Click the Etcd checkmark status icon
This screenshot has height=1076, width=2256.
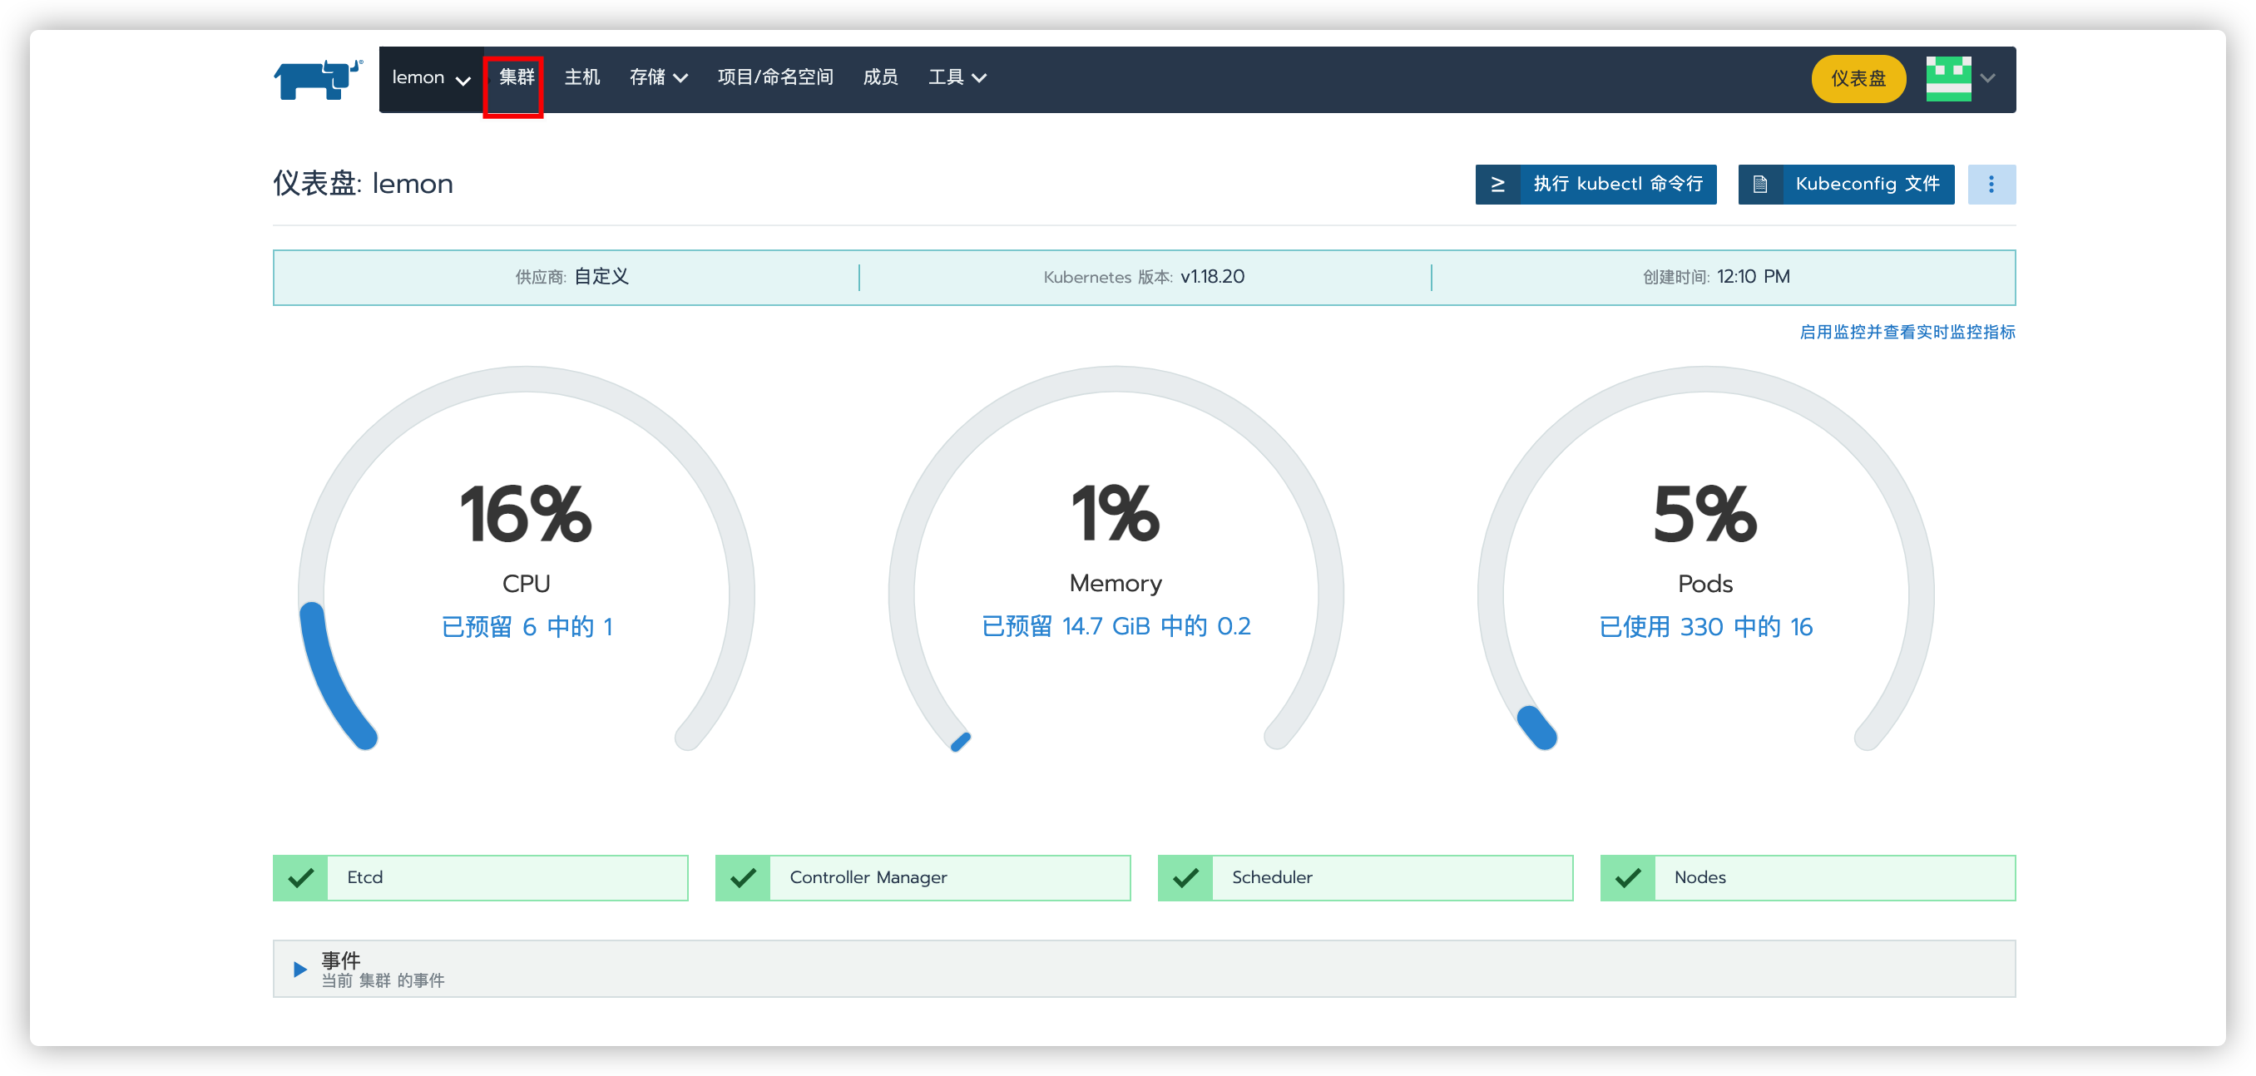[300, 877]
